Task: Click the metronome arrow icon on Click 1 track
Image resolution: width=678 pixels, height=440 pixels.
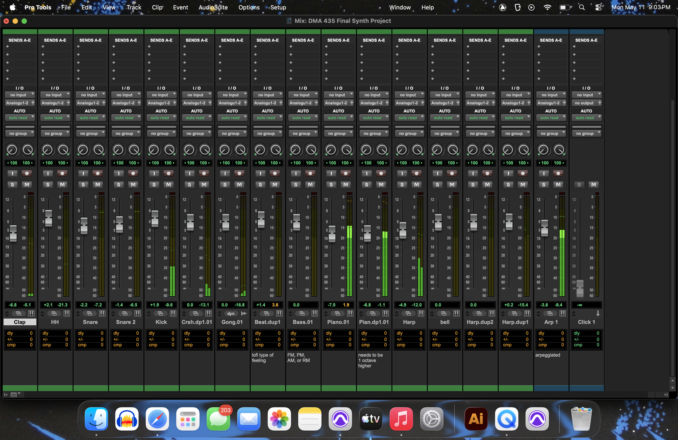Action: pyautogui.click(x=598, y=313)
